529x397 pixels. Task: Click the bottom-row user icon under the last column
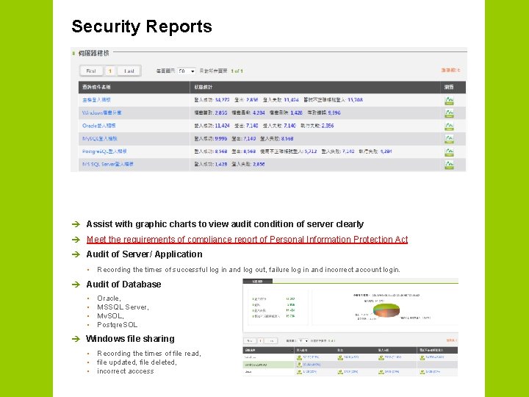click(422, 372)
